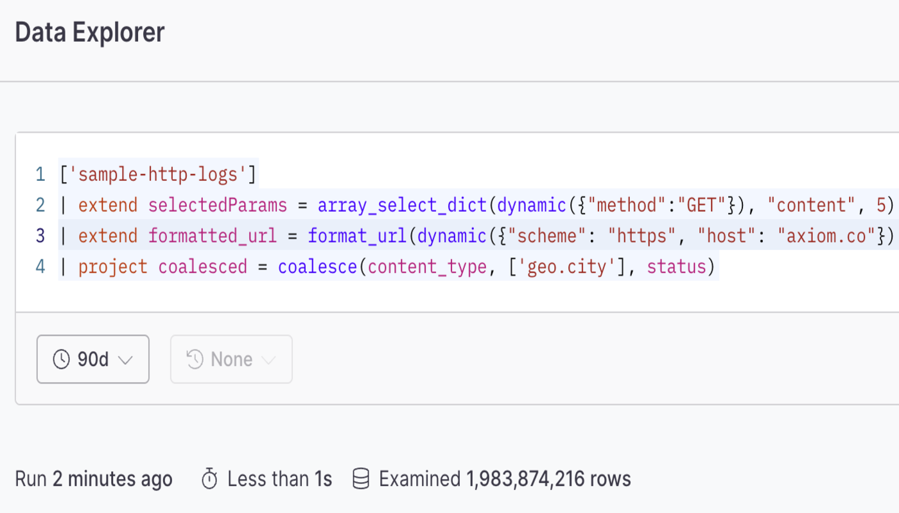Select the Data Explorer heading
This screenshot has height=513, width=899.
89,31
